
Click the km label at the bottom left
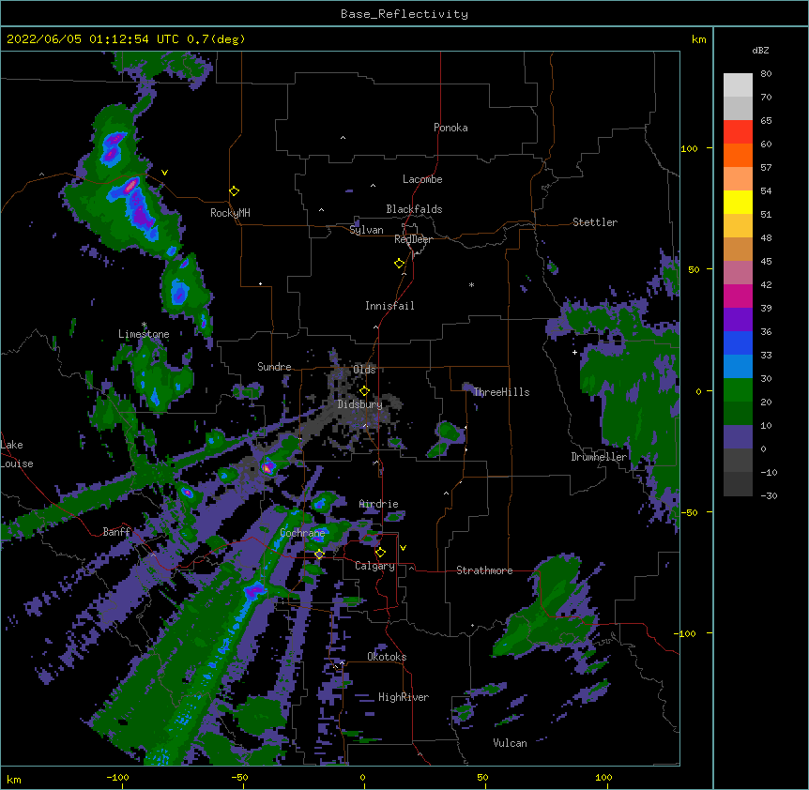14,779
